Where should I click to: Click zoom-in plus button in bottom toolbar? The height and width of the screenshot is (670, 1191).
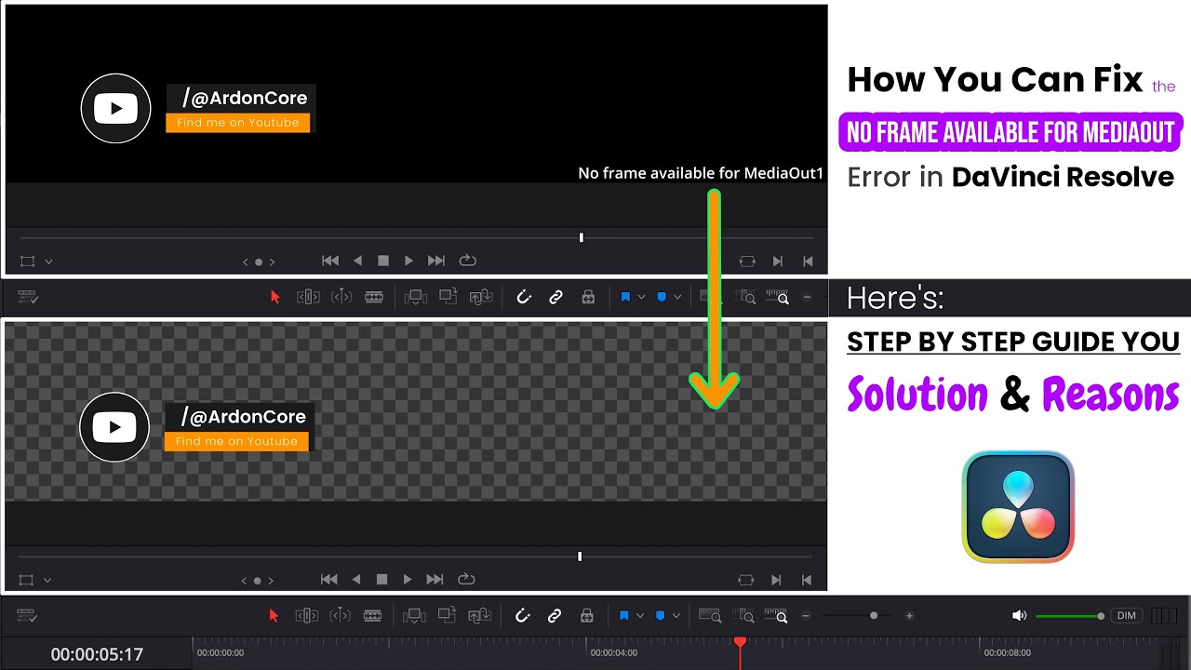click(909, 616)
